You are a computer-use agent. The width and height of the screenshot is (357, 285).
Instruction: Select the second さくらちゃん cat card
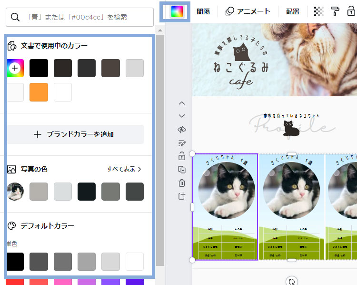[291, 207]
